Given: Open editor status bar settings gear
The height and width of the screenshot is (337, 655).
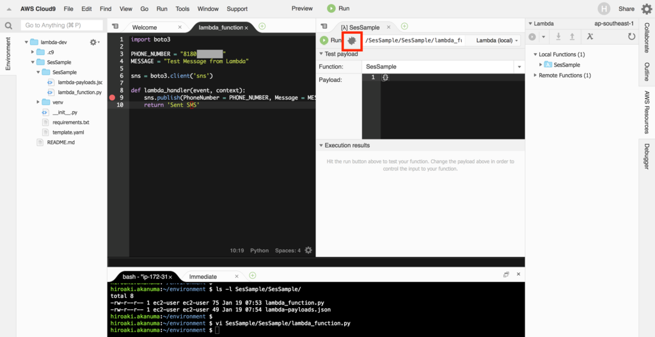Looking at the screenshot, I should tap(308, 250).
